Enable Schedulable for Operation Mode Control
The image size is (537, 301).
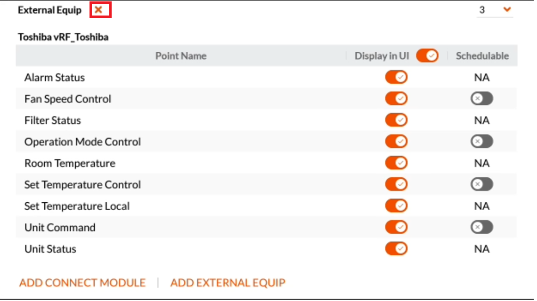point(481,141)
